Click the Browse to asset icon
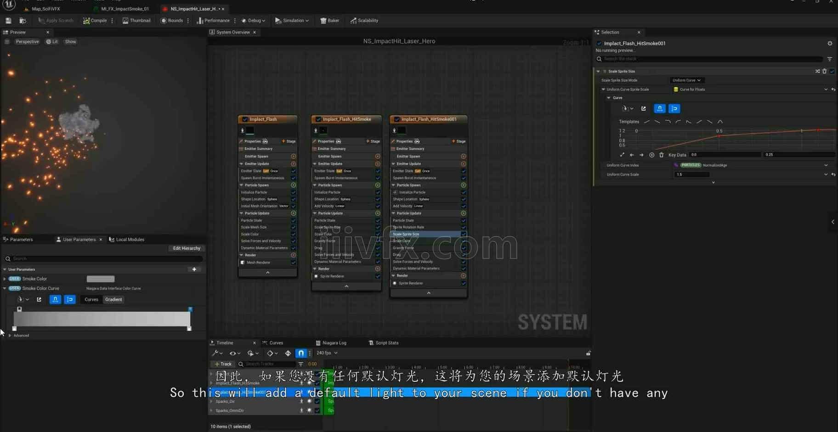 [x=23, y=20]
